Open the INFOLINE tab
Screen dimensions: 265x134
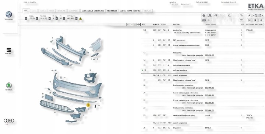(x=61, y=11)
